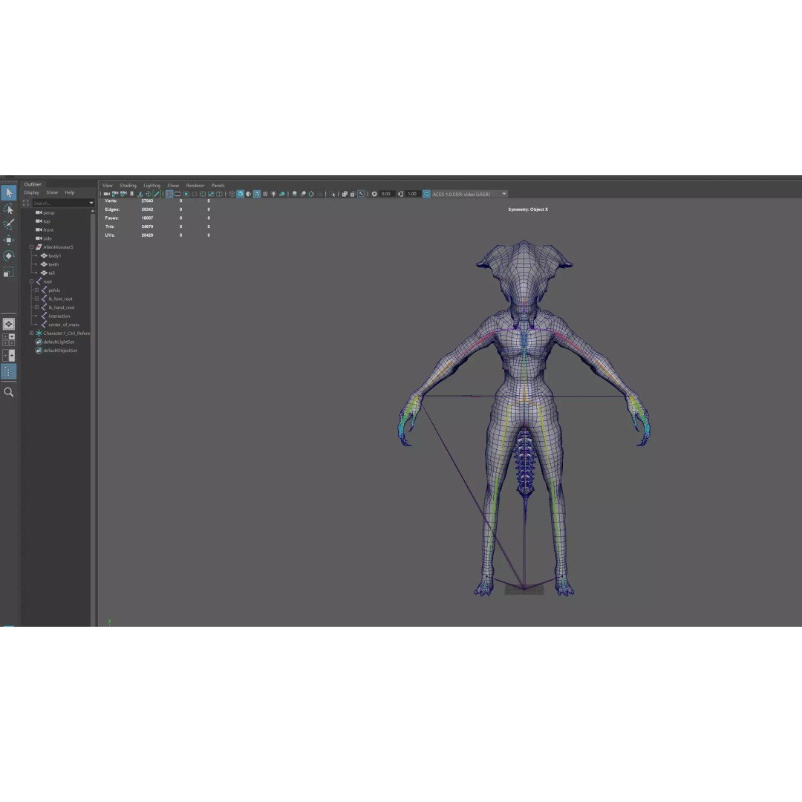Toggle the Grease Pencil tool

157,194
